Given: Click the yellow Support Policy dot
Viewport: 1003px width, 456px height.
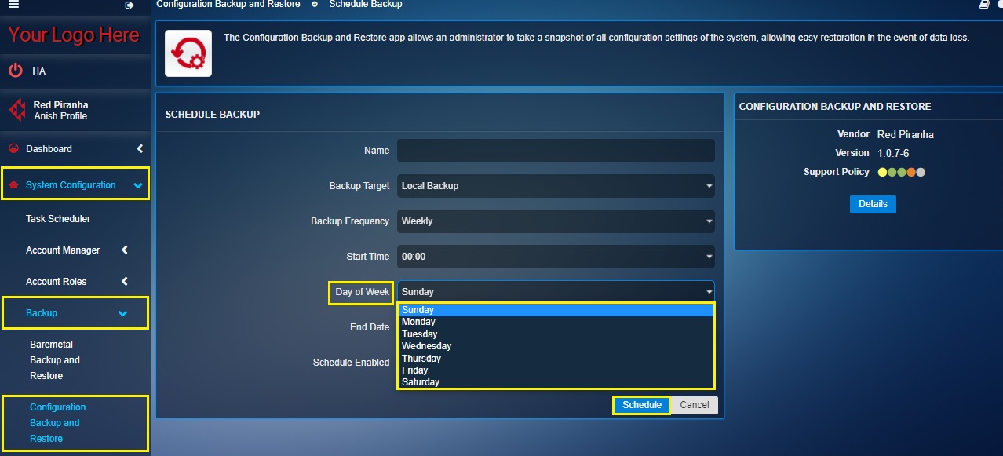Looking at the screenshot, I should tap(882, 172).
